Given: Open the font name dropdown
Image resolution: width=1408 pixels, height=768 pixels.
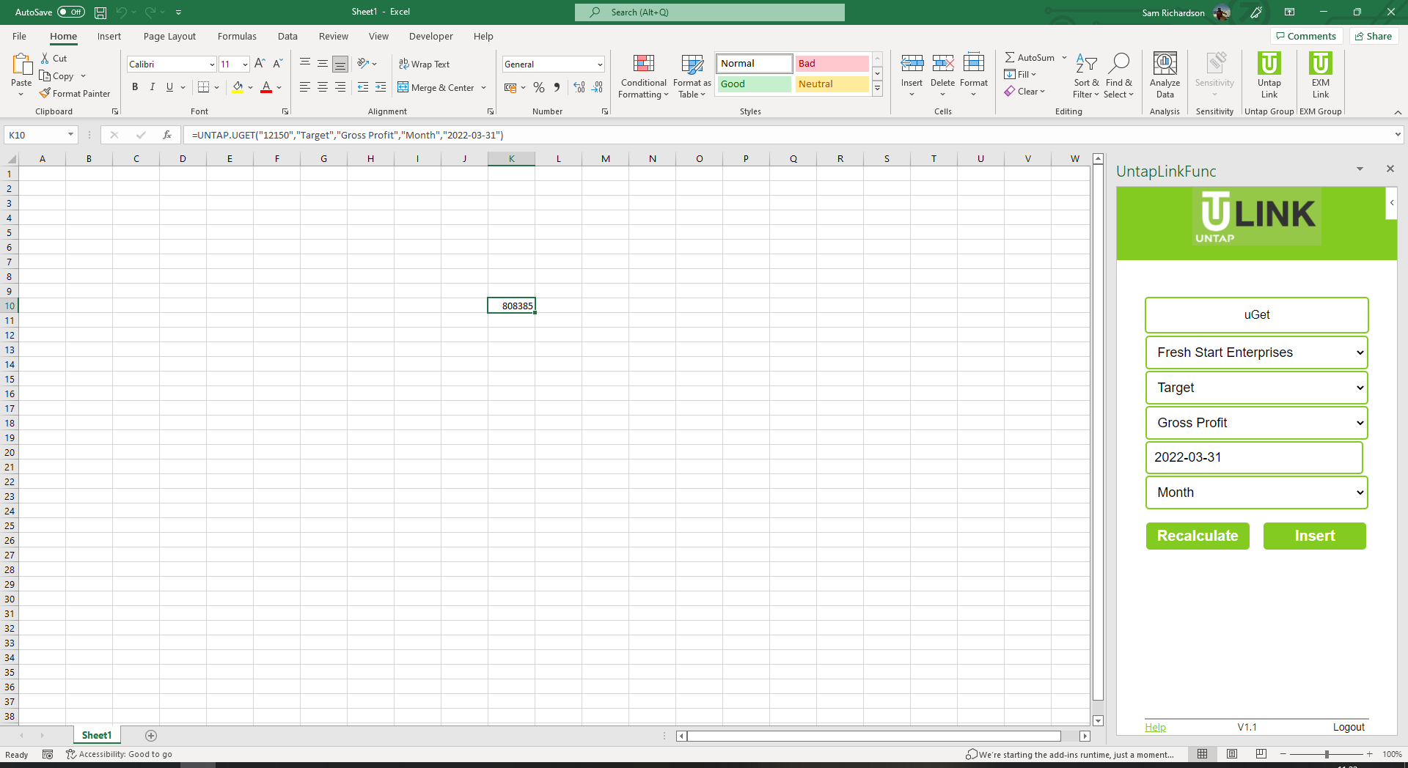Looking at the screenshot, I should pyautogui.click(x=212, y=64).
